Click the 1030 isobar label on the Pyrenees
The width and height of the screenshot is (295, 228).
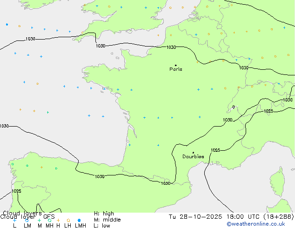(x=166, y=183)
